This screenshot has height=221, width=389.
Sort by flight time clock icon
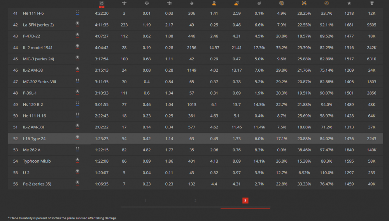pos(102,3)
